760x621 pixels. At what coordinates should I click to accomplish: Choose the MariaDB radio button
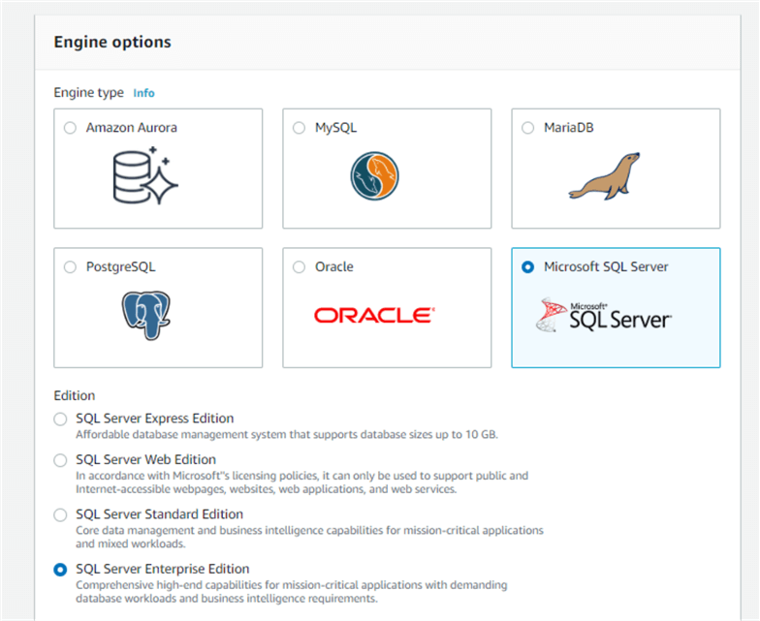click(x=527, y=128)
